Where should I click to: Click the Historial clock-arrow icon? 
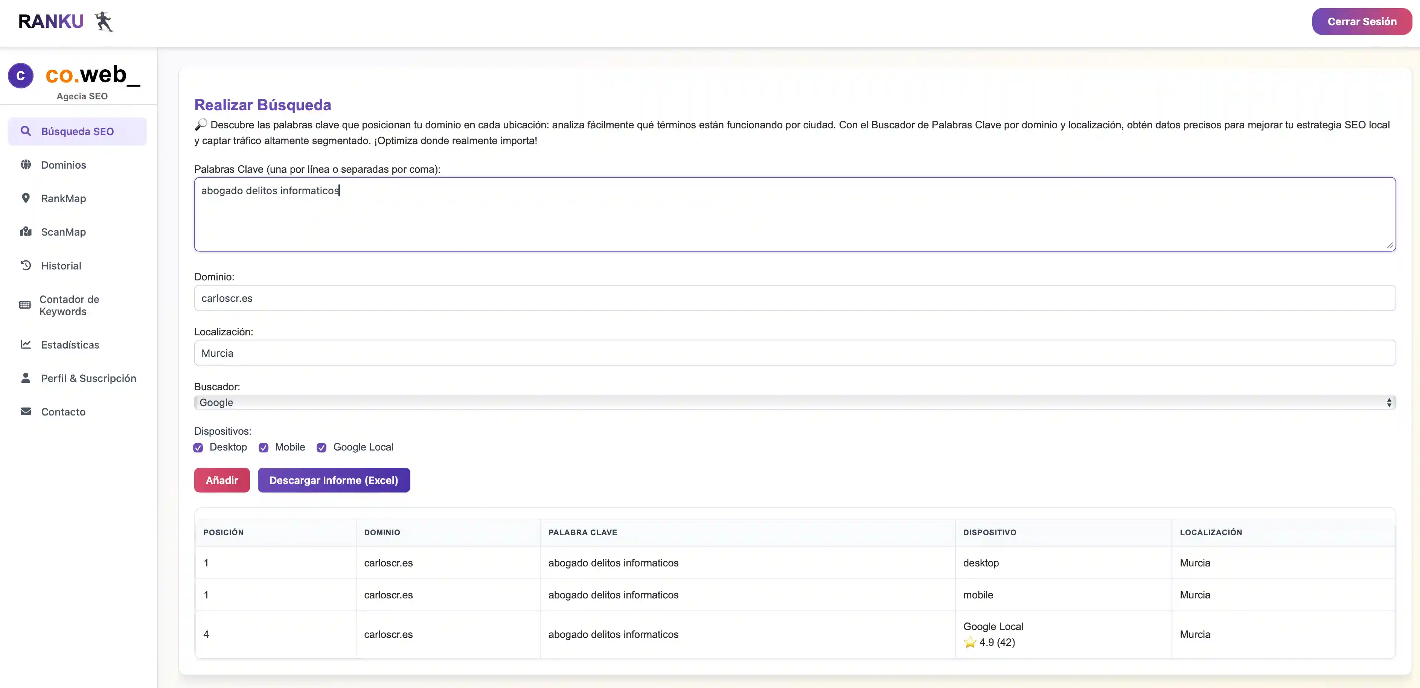tap(25, 266)
